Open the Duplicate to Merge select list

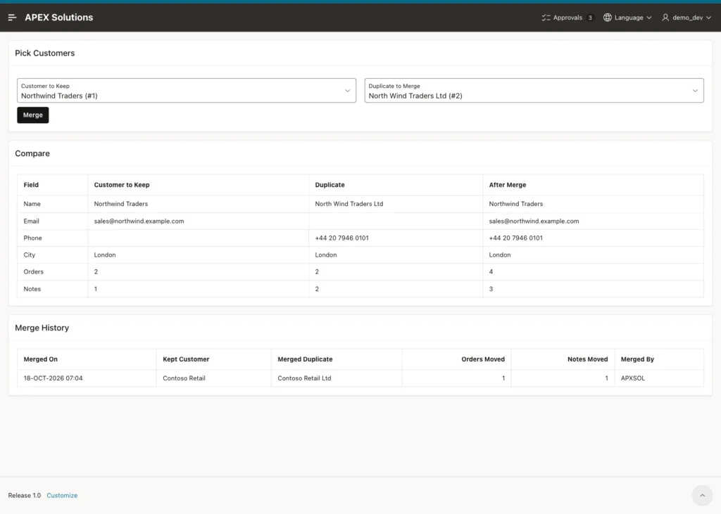pyautogui.click(x=534, y=91)
